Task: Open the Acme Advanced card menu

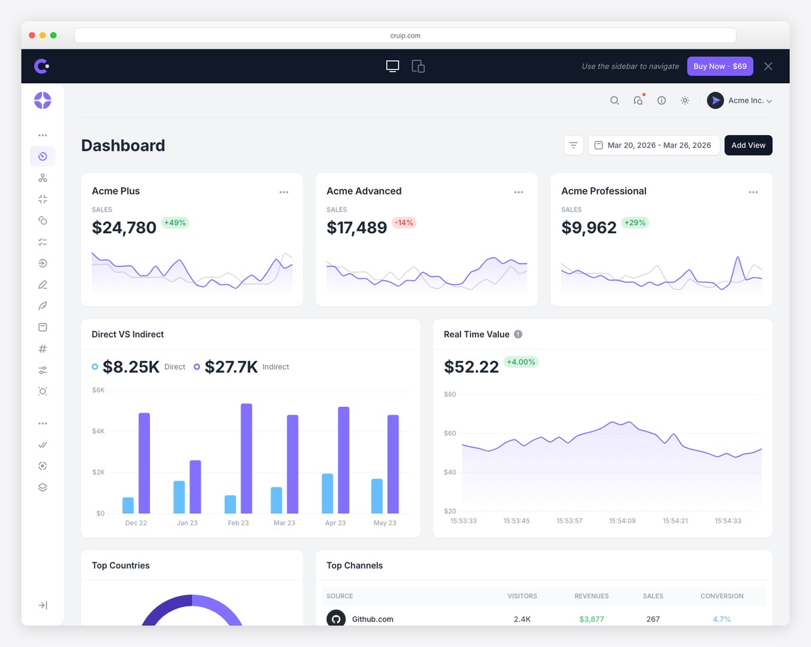Action: click(x=518, y=192)
